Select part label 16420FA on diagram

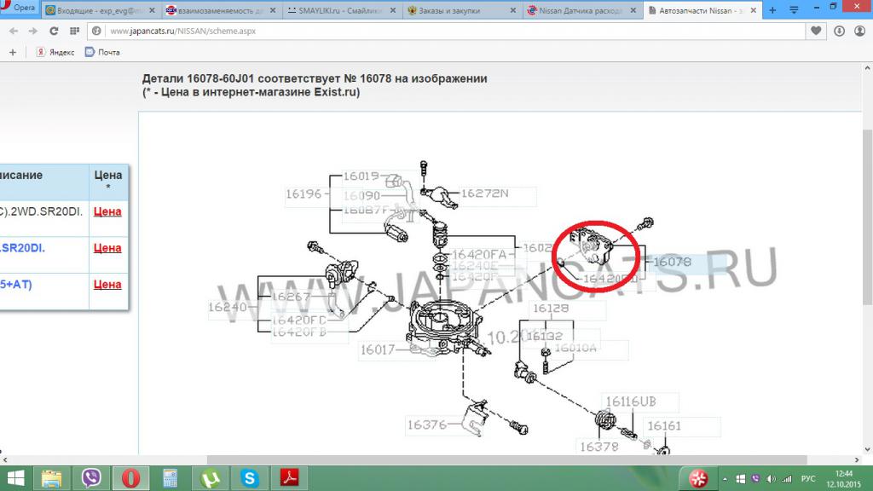479,254
